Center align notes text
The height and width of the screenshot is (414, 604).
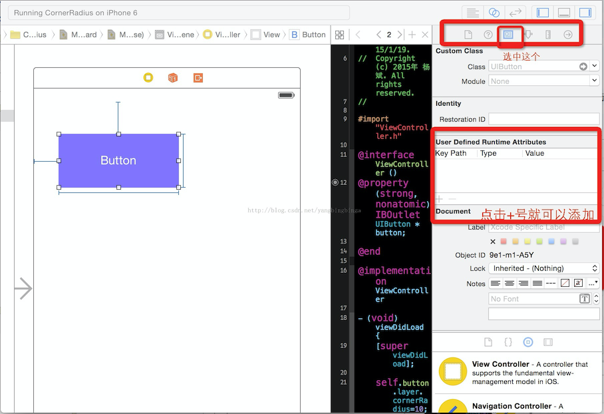[x=510, y=284]
